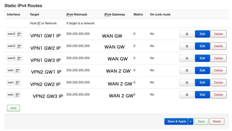The height and width of the screenshot is (131, 232).
Task: Edit the VPN1 GW1 IP route
Action: click(202, 34)
